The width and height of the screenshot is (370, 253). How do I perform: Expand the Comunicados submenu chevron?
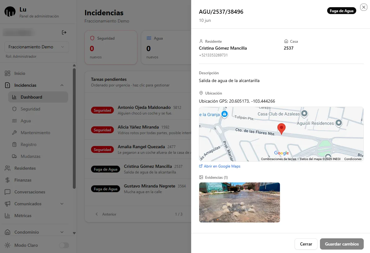(62, 204)
